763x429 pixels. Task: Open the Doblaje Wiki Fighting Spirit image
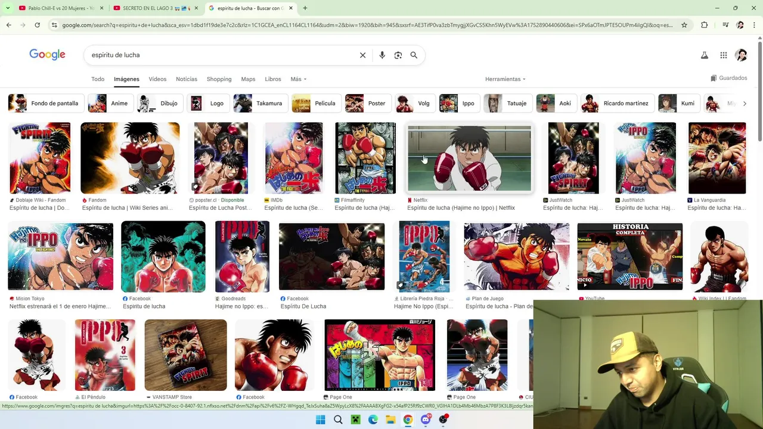[39, 158]
